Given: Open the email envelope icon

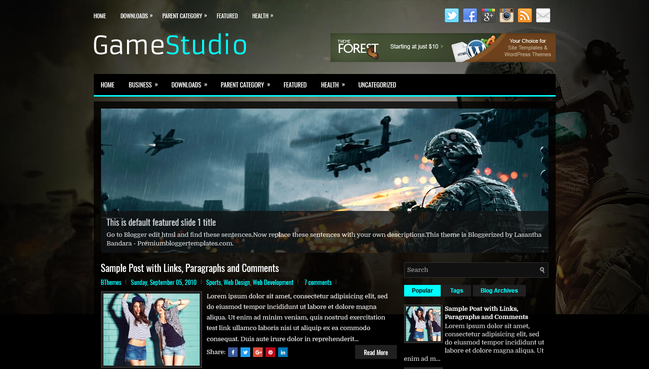Looking at the screenshot, I should click(543, 15).
